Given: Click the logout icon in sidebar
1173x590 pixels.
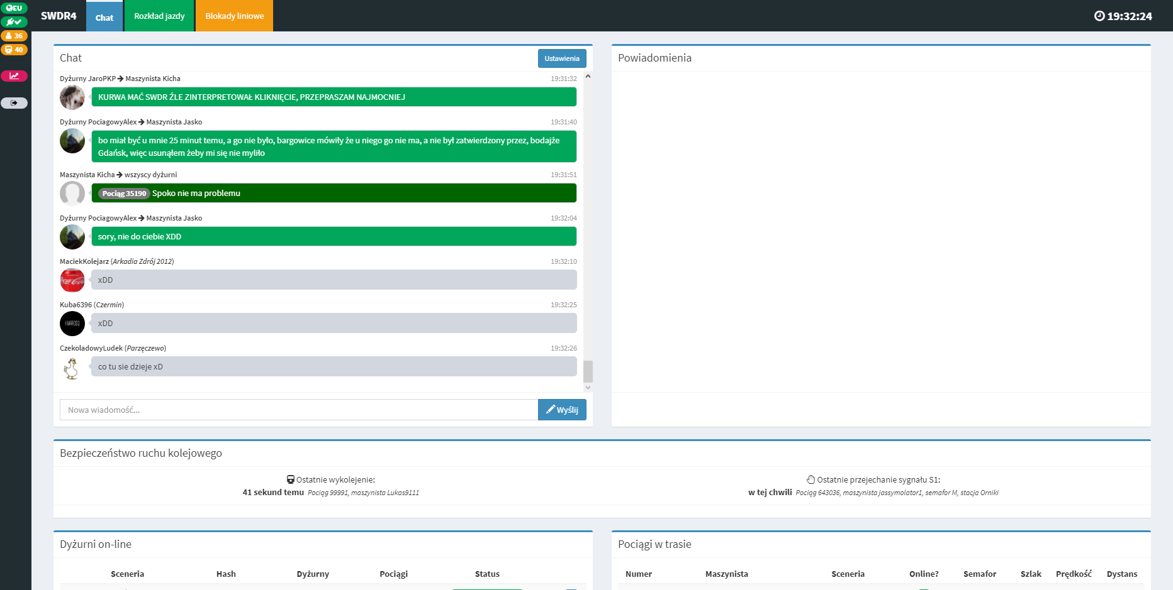Looking at the screenshot, I should (14, 103).
